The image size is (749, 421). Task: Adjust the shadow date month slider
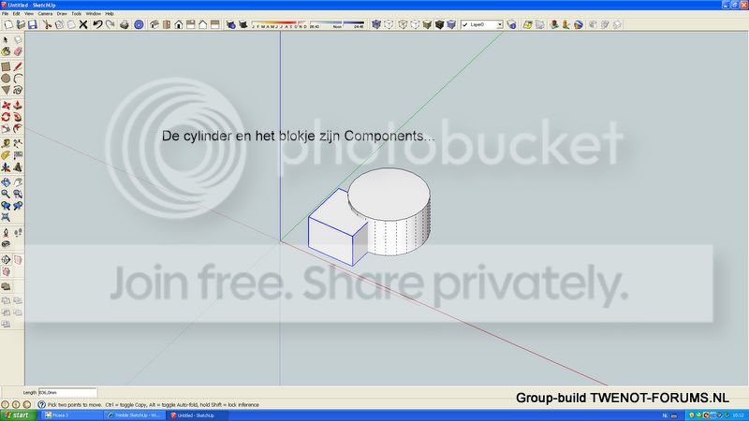(x=279, y=24)
